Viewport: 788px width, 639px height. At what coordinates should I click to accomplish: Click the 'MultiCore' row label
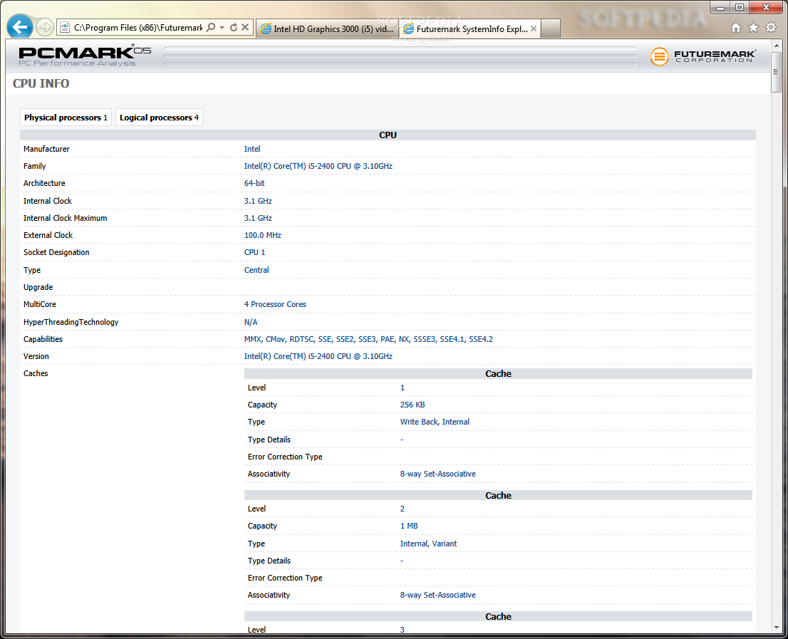40,304
